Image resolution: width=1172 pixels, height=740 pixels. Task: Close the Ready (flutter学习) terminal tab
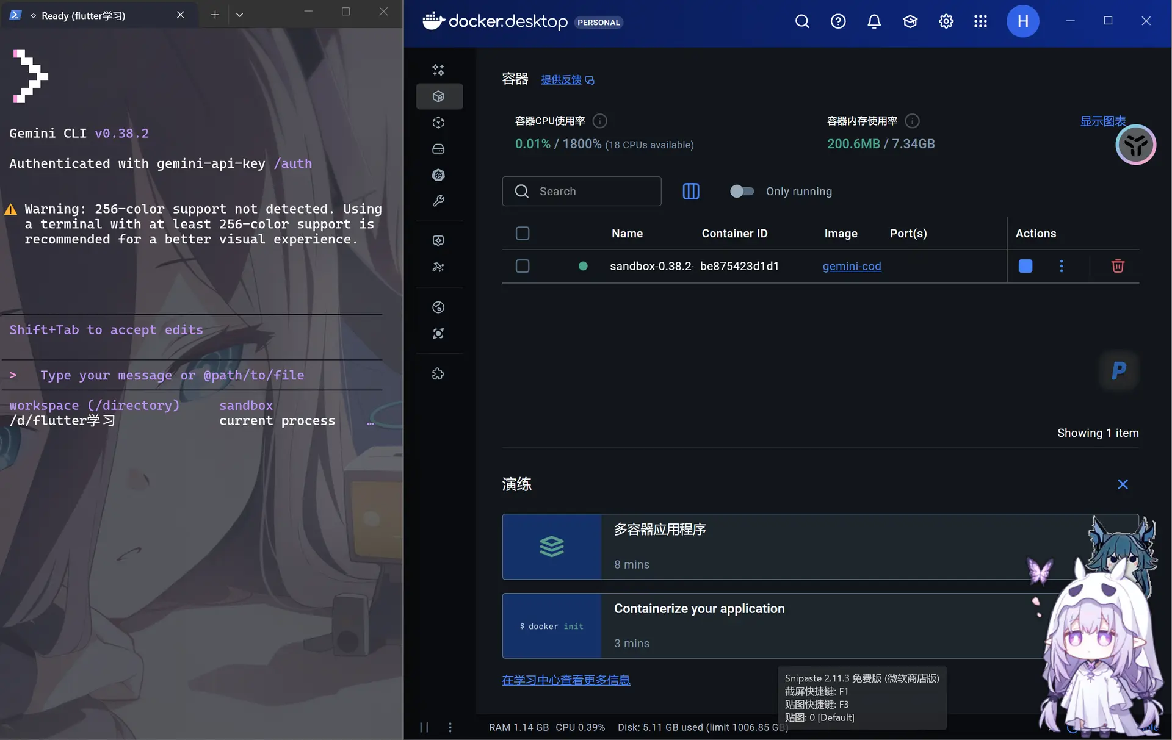point(180,15)
